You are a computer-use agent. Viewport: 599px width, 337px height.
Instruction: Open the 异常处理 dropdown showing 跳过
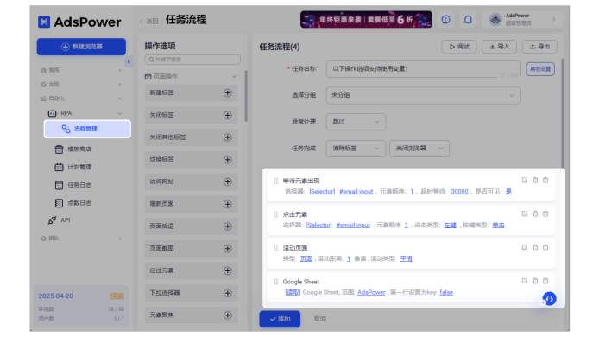[356, 122]
